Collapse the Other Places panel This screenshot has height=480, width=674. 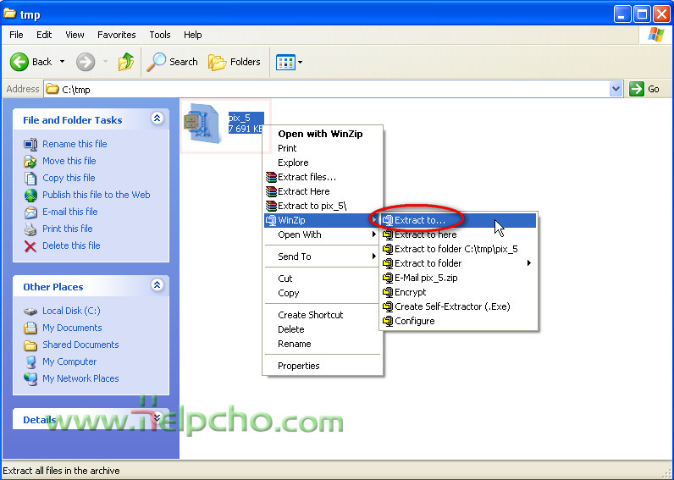157,284
